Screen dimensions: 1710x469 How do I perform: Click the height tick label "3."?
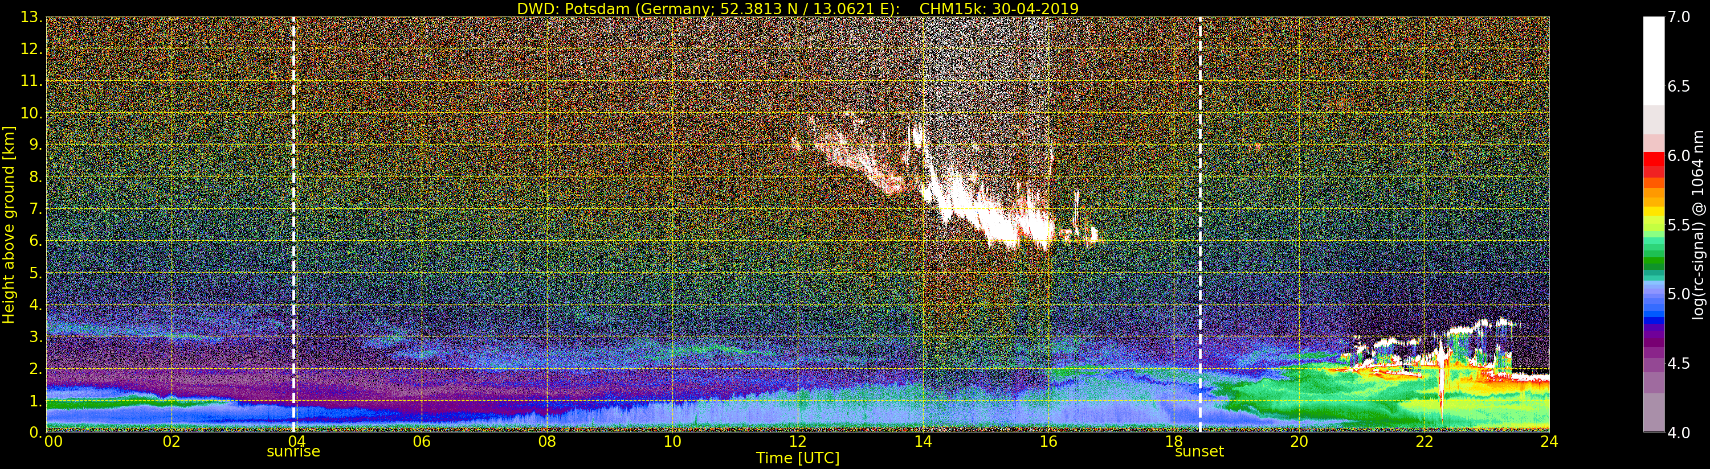(36, 336)
